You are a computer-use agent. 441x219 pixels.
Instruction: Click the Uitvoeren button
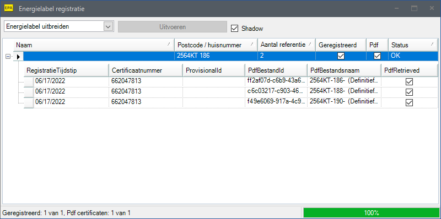coord(173,27)
